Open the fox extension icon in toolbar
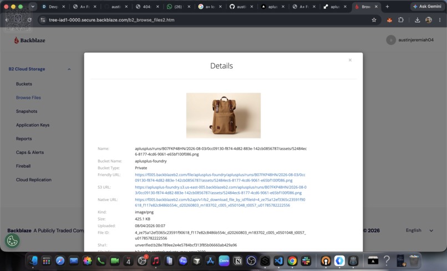 coord(389,20)
